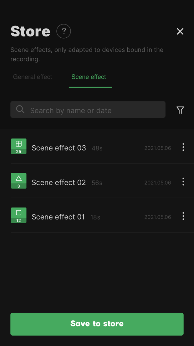Open the Scene effect 02 item

tap(59, 182)
